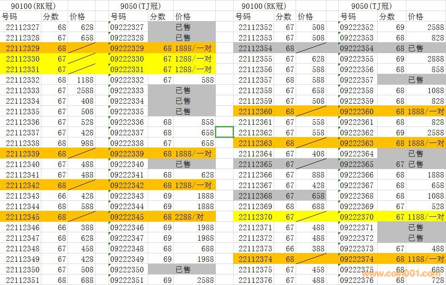Click the yellow cell numbered 22112370
This screenshot has width=446, height=285.
[x=255, y=217]
